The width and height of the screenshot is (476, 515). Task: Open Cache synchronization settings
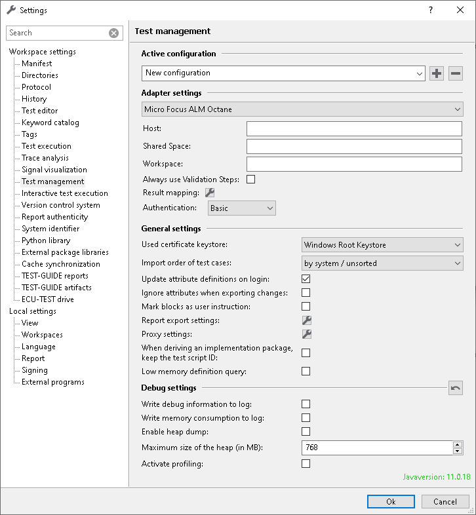click(61, 265)
